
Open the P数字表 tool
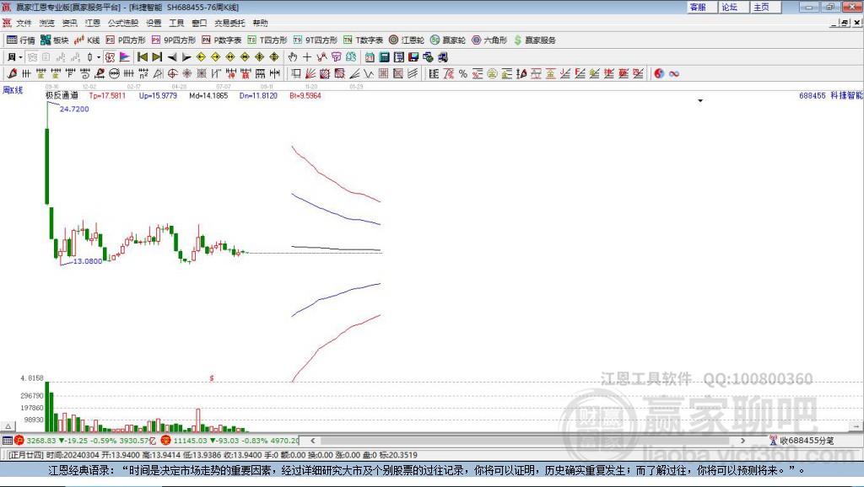tap(222, 40)
